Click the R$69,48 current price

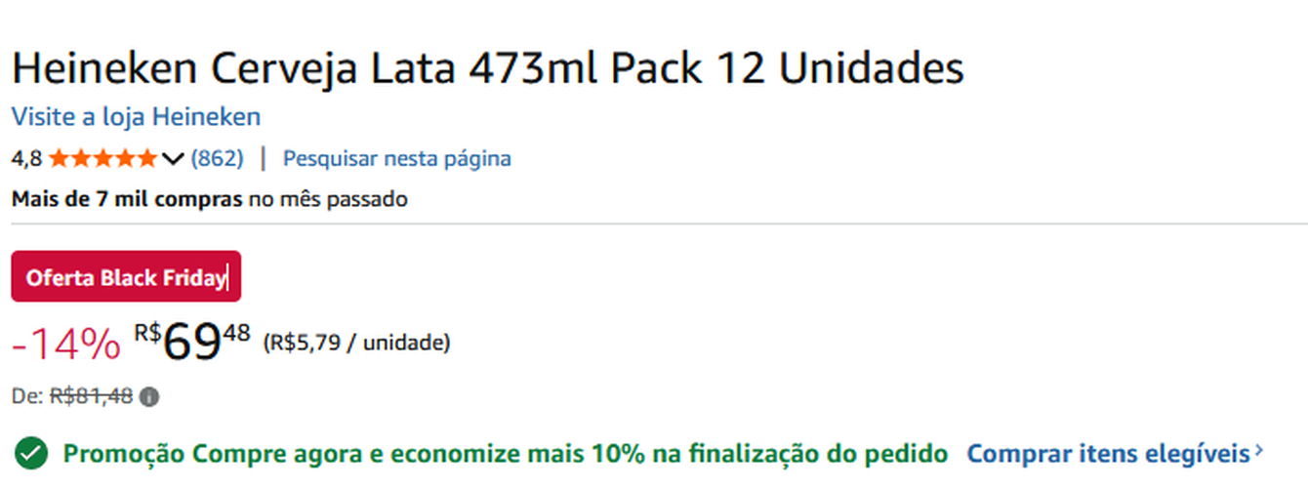pos(192,342)
